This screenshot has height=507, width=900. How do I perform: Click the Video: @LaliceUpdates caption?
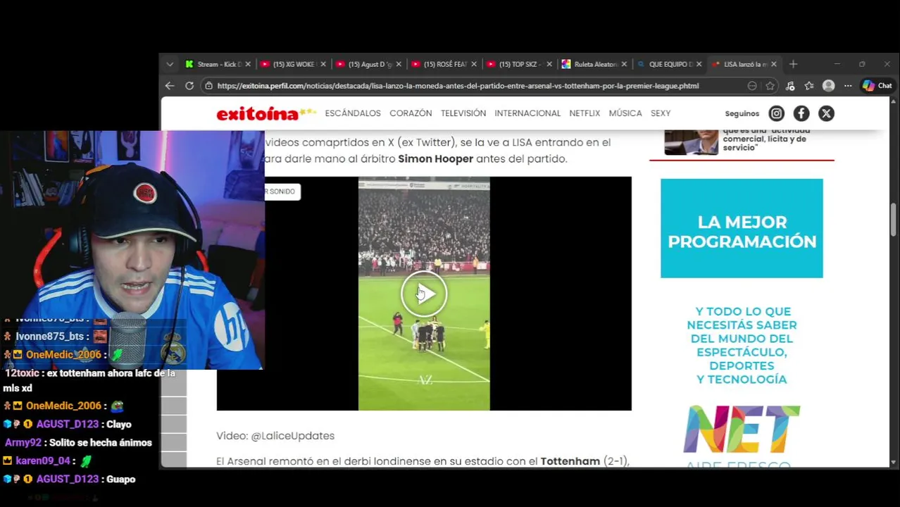(275, 436)
